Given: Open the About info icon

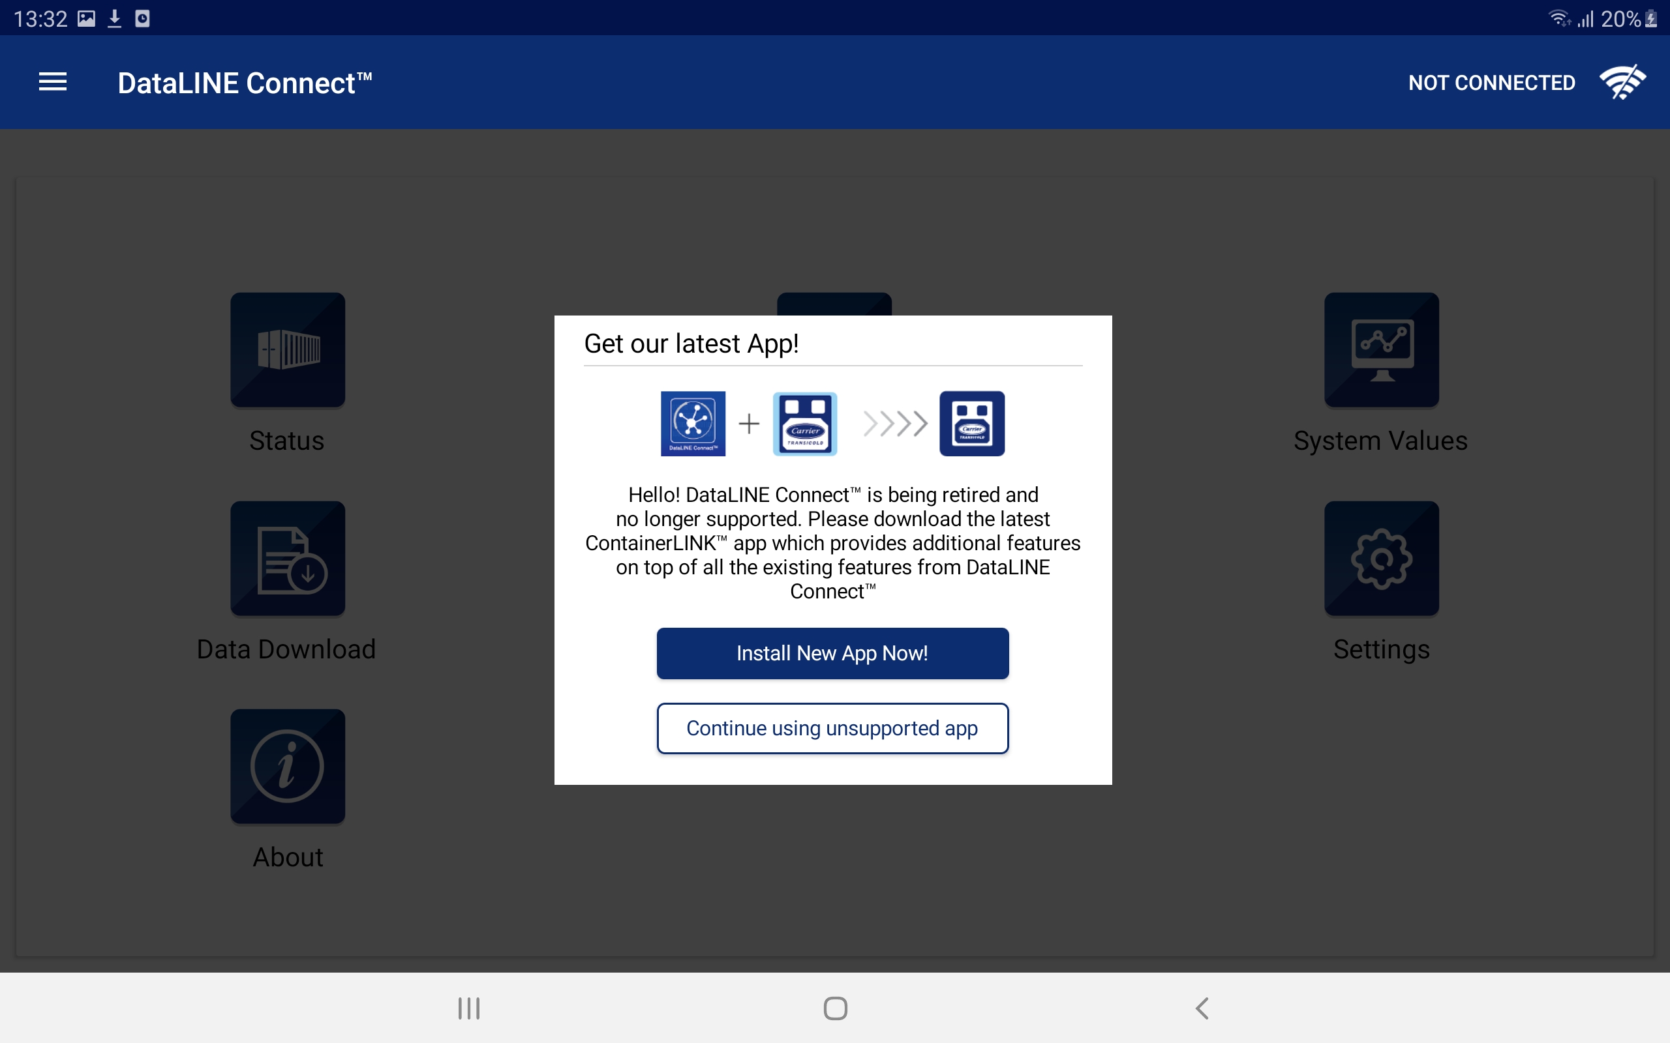Looking at the screenshot, I should 288,767.
